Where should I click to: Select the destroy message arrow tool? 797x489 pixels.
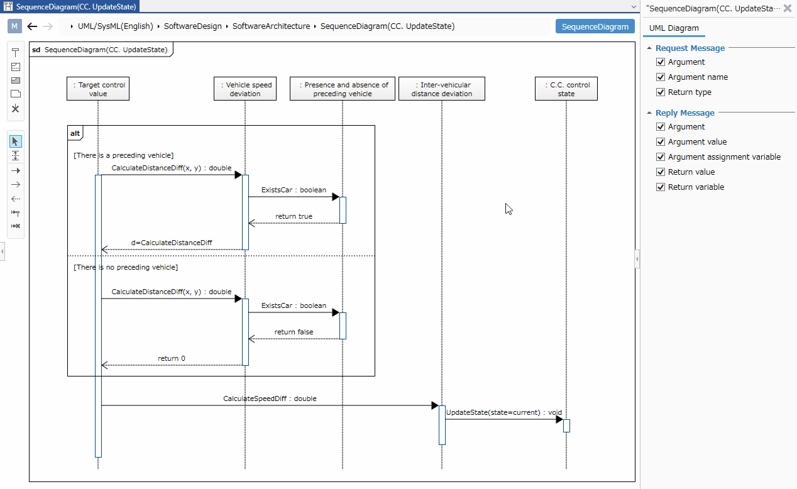click(16, 226)
